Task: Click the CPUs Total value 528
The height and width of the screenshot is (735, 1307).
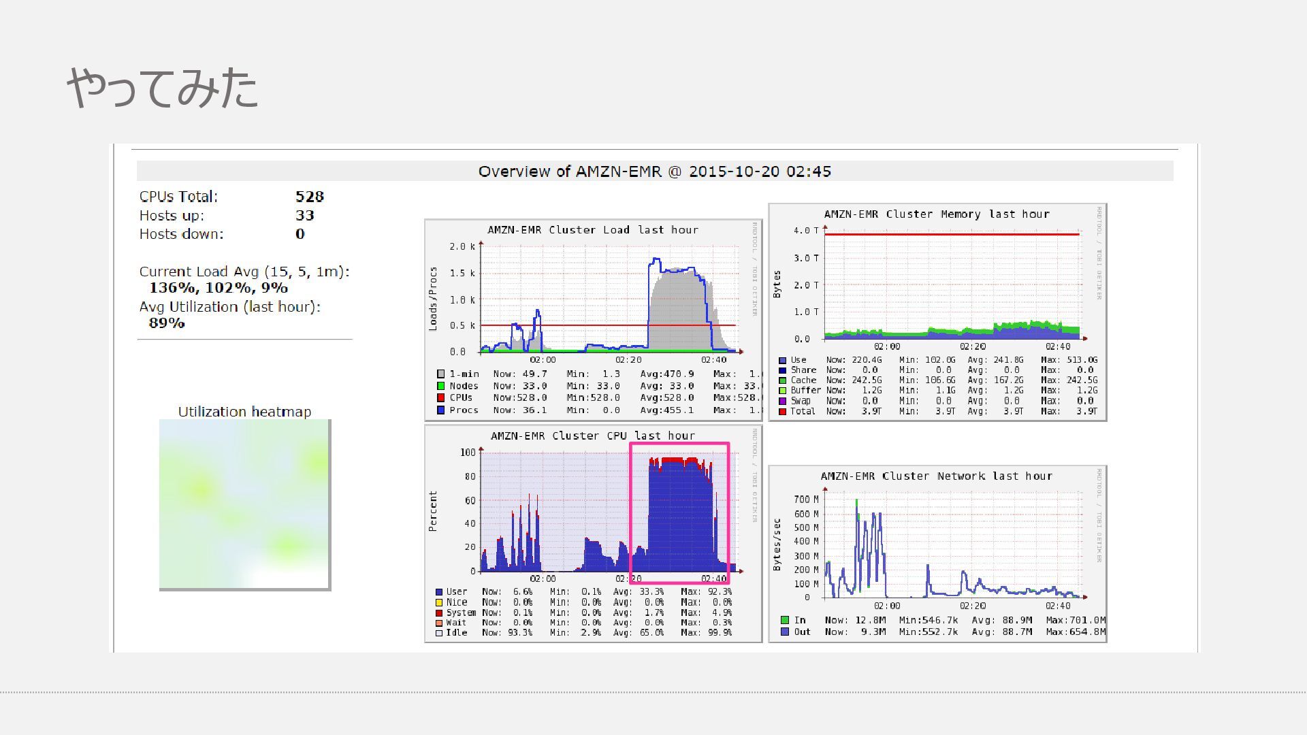Action: (309, 197)
